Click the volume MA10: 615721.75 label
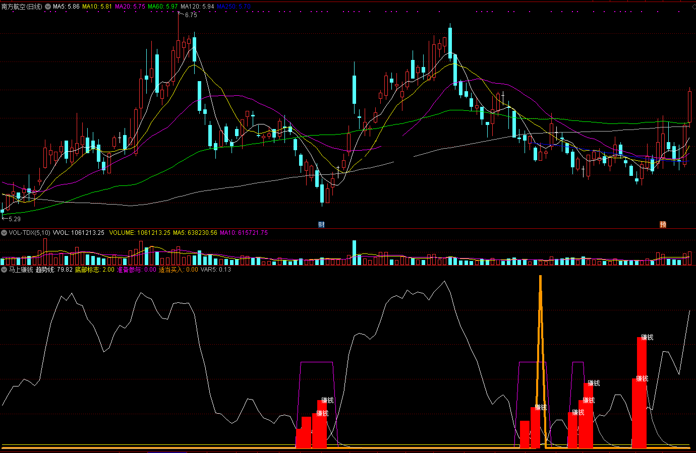696x453 pixels. tap(244, 233)
